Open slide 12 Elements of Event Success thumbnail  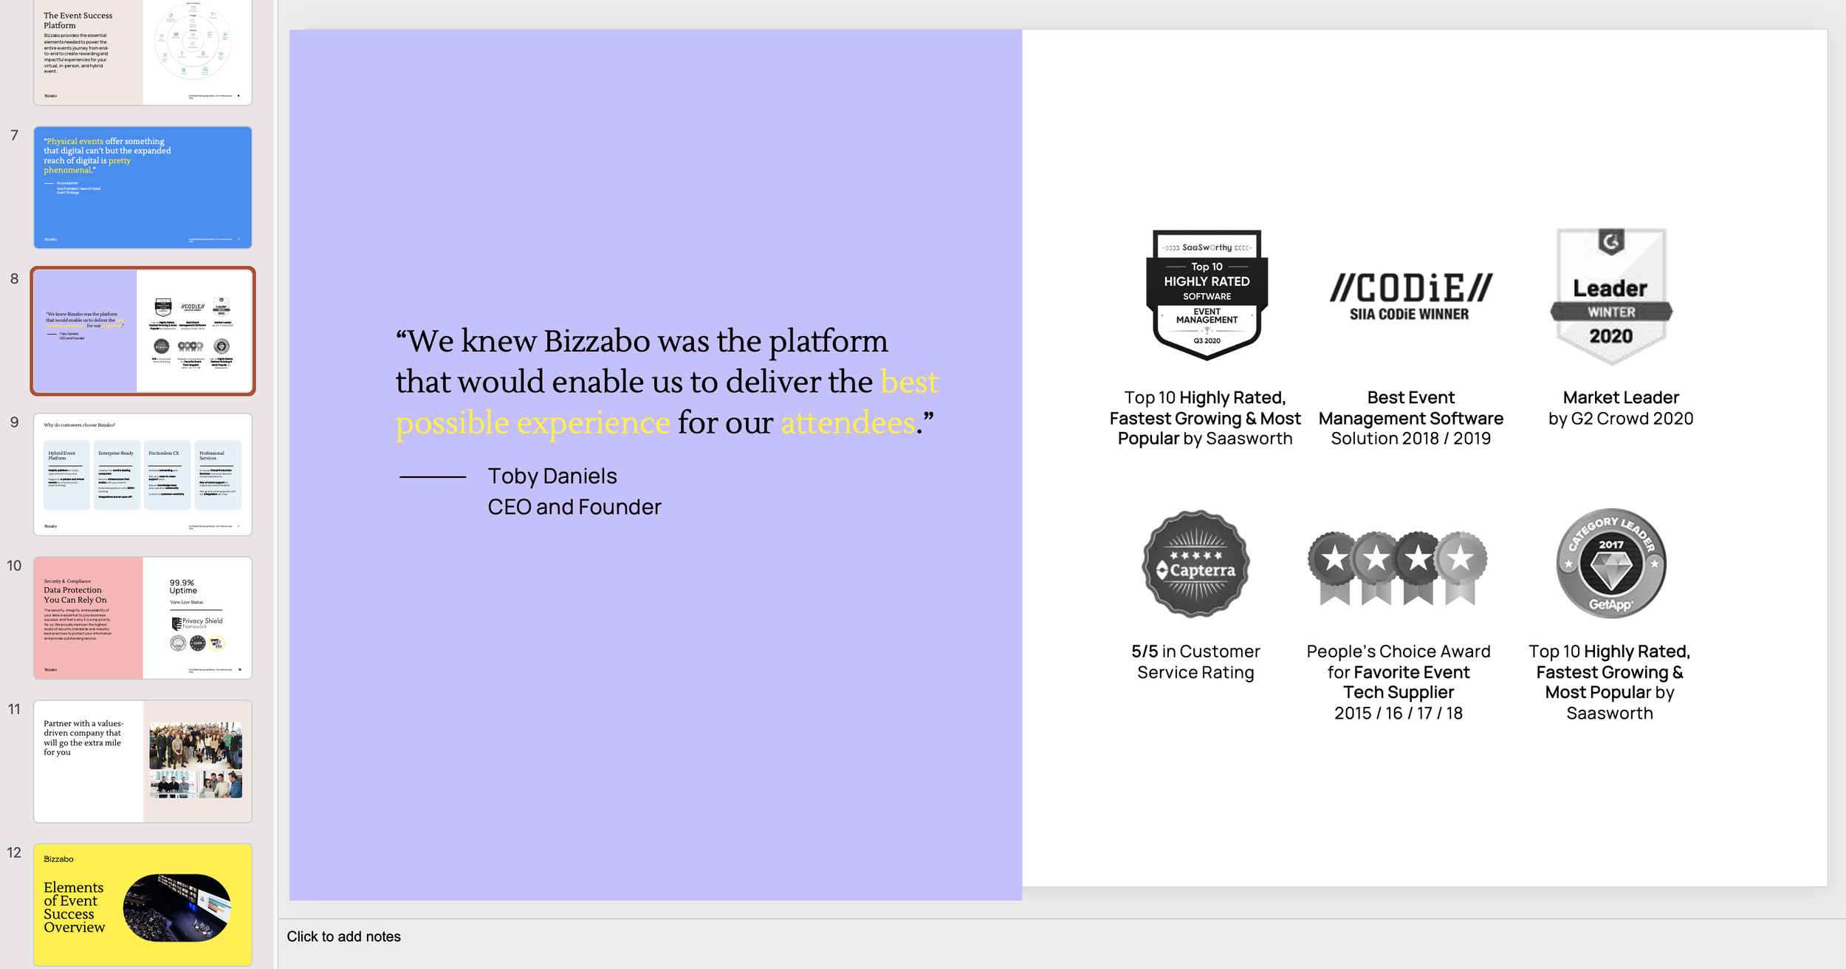point(143,905)
